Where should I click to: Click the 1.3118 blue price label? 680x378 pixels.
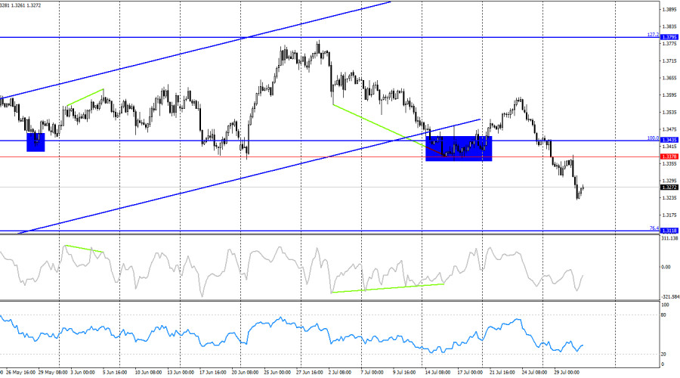coord(669,231)
